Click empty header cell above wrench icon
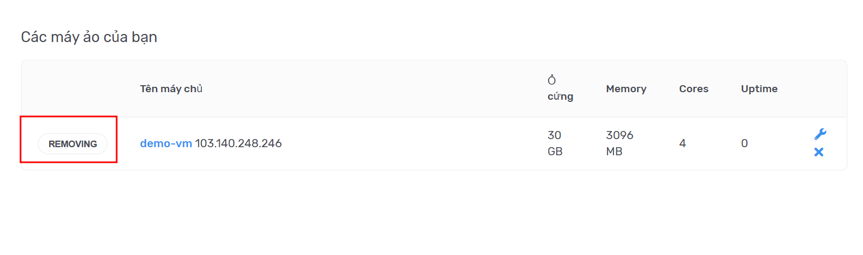This screenshot has height=255, width=863. [x=819, y=89]
